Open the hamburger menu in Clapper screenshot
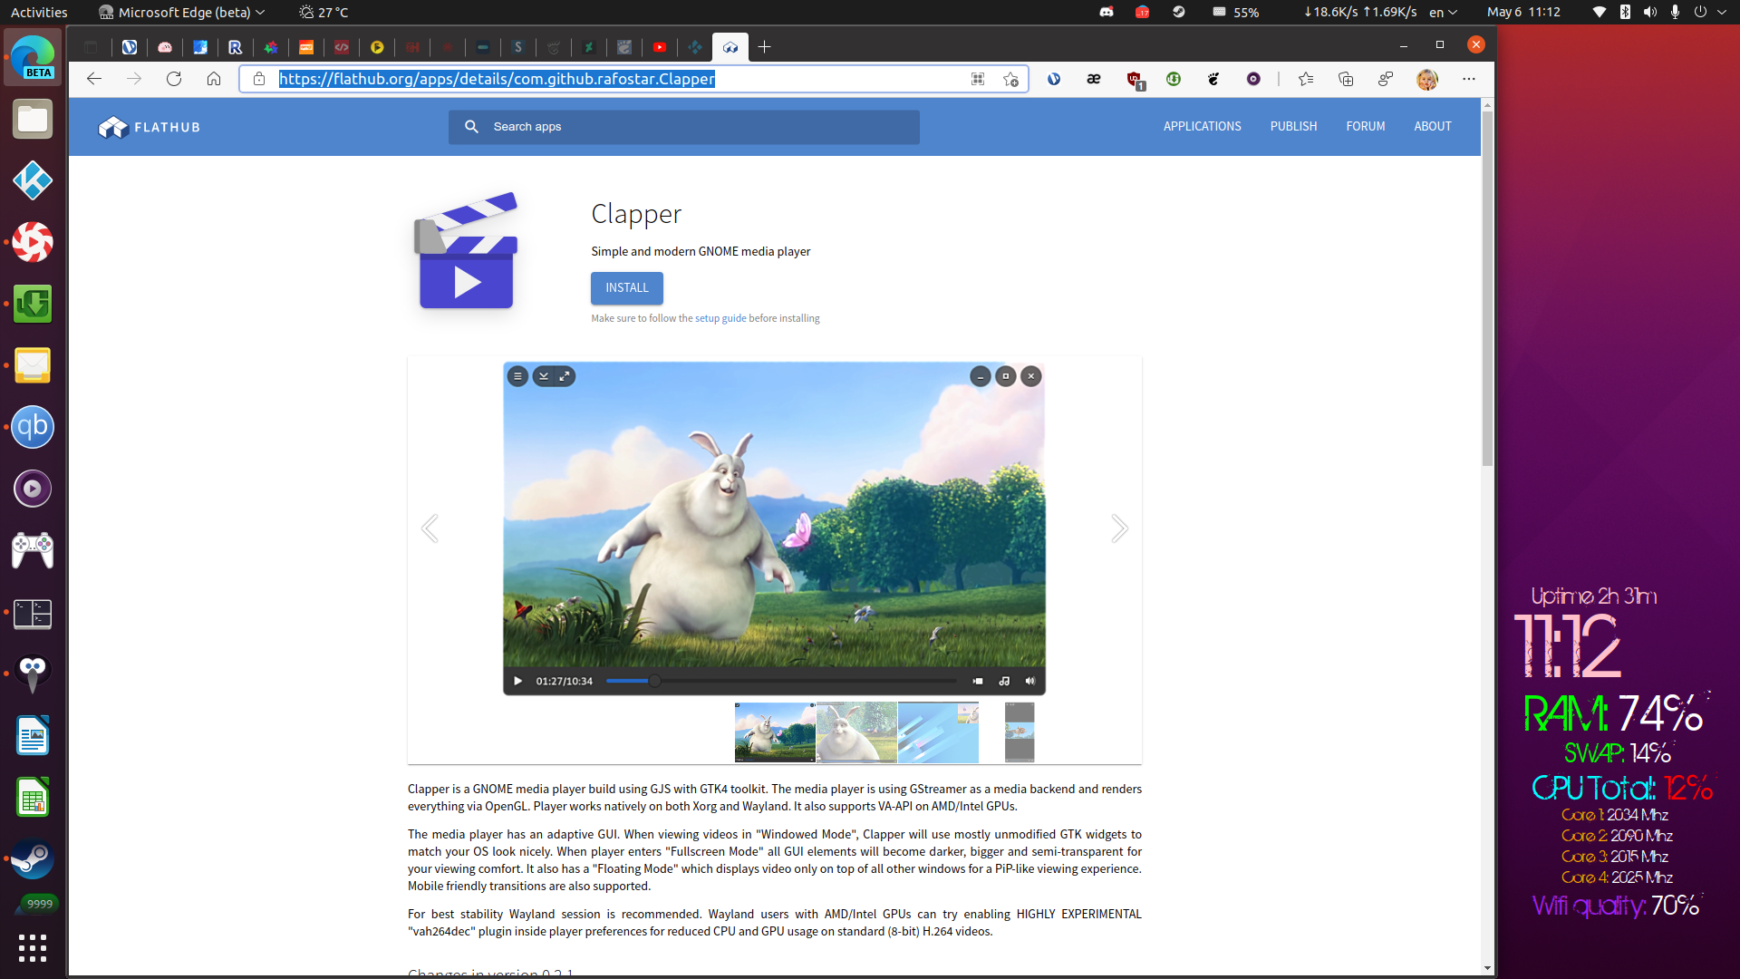 (x=517, y=376)
